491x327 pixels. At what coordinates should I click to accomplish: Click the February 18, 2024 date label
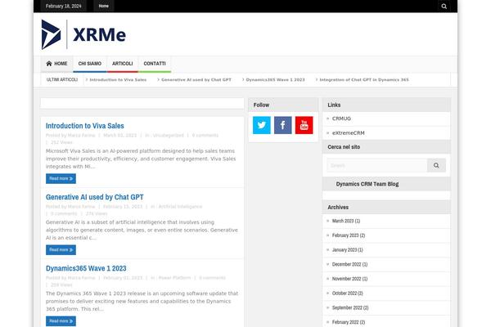(x=64, y=6)
